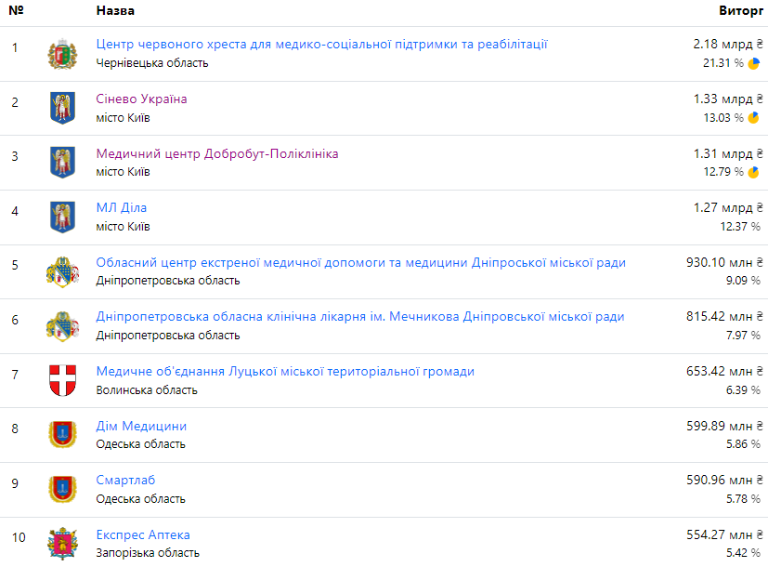Click the Volyn crest beside the Луцької medical union

click(x=62, y=380)
